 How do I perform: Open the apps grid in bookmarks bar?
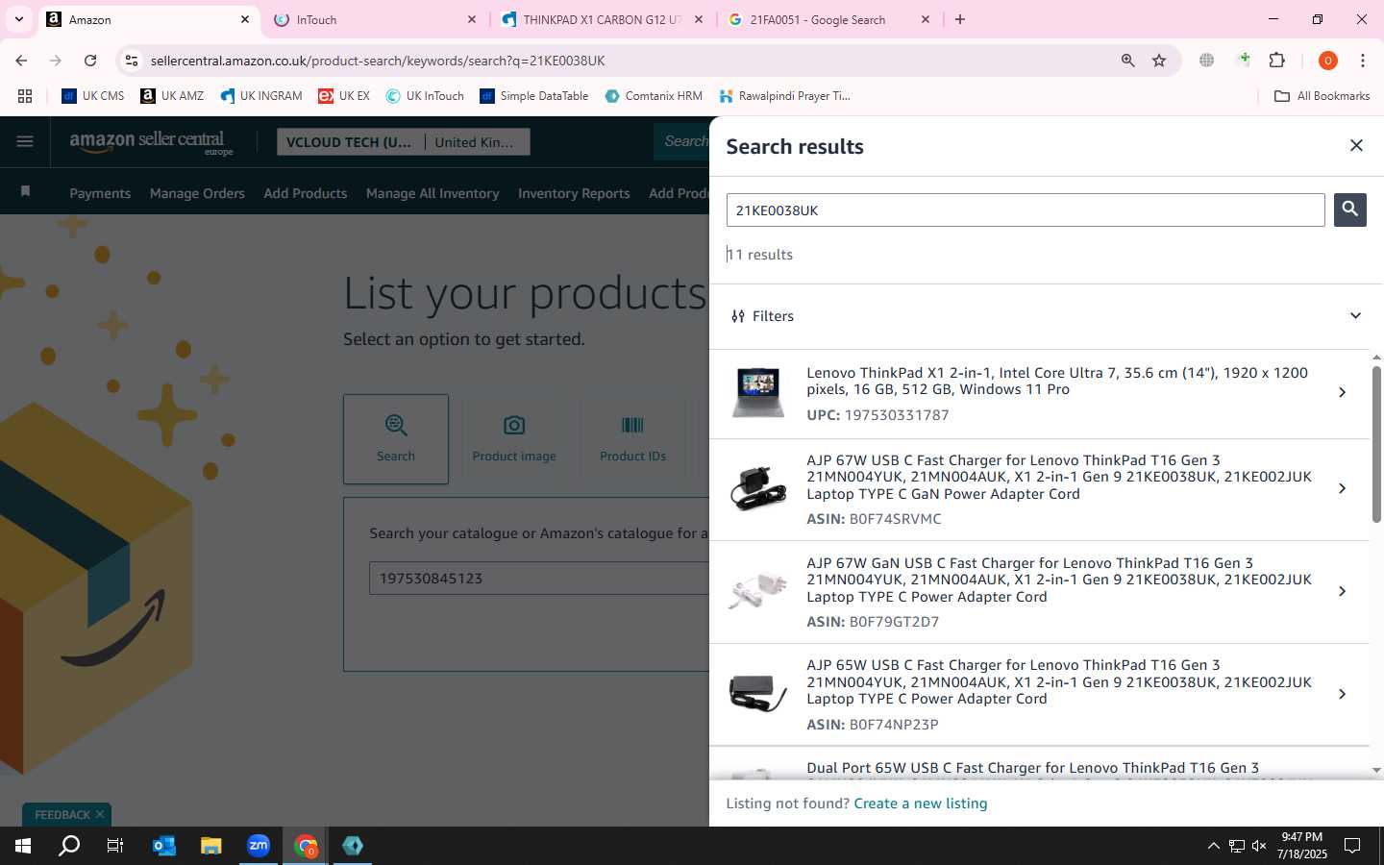click(x=25, y=96)
